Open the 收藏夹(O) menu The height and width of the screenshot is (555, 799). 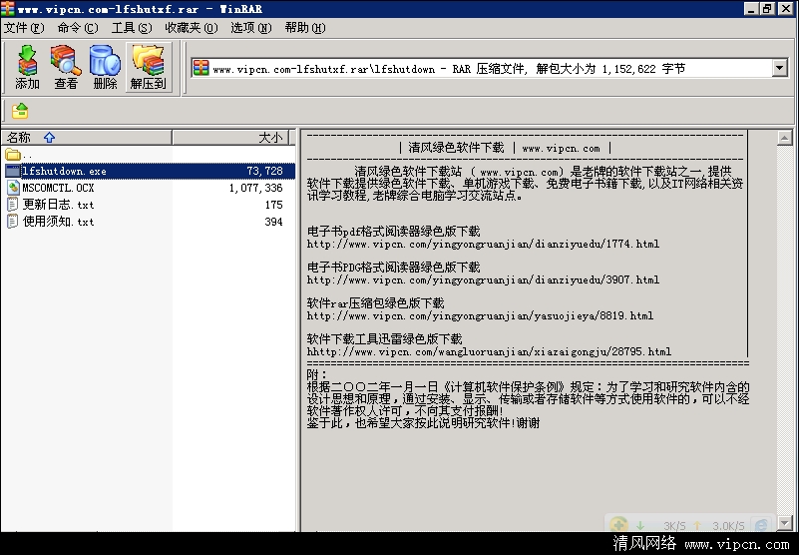click(192, 28)
